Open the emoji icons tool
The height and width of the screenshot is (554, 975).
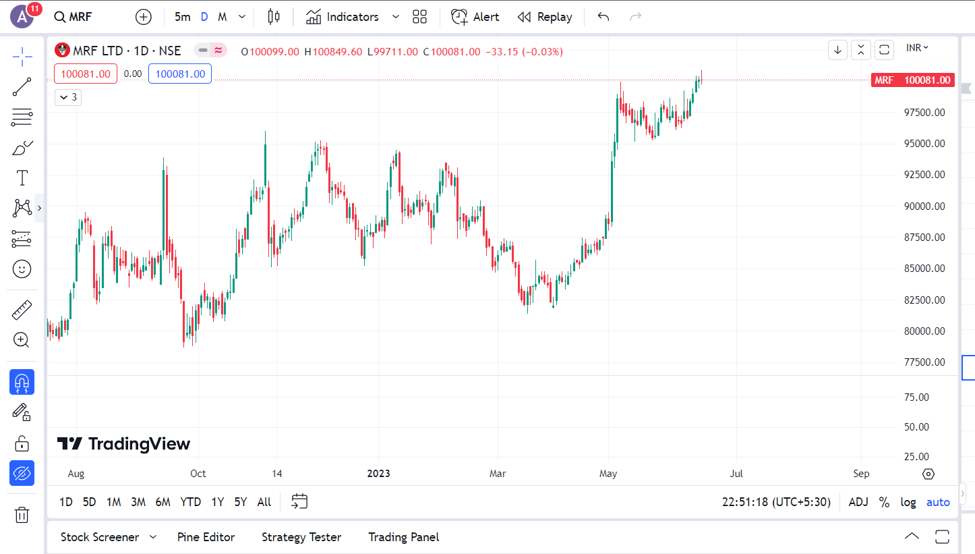(x=22, y=269)
